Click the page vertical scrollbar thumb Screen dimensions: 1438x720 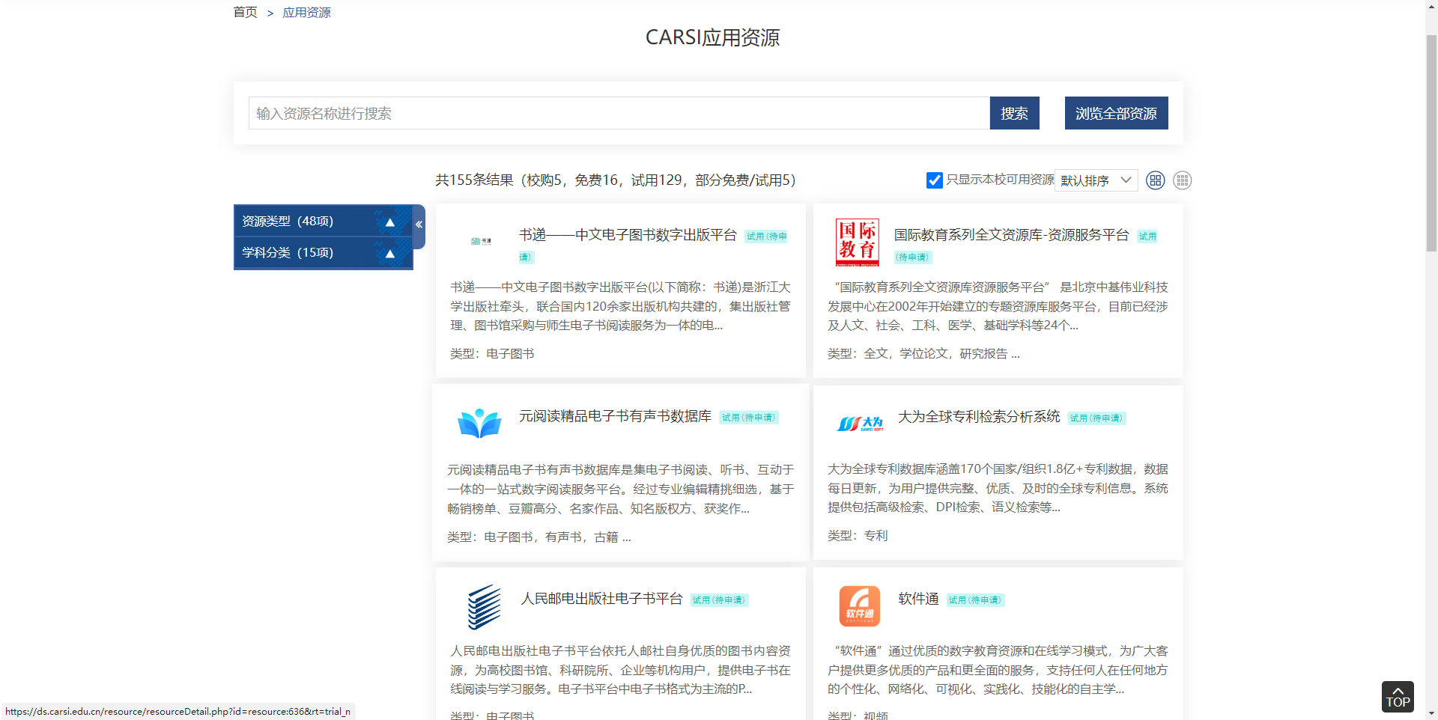[x=1431, y=142]
